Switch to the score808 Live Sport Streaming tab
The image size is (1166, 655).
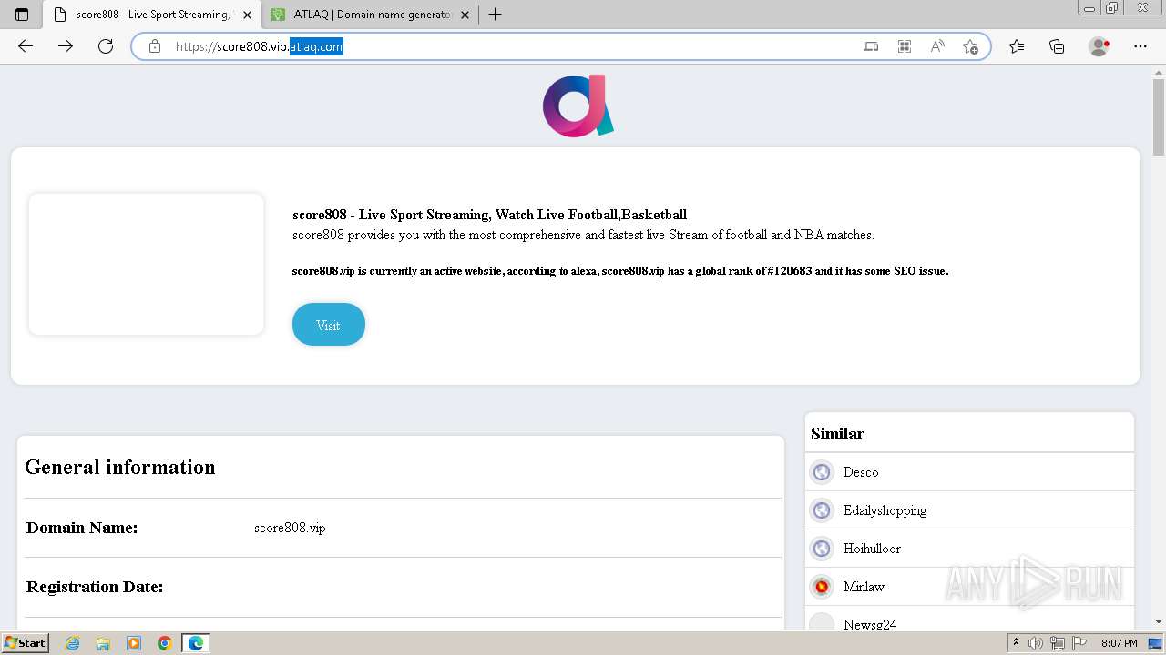click(x=152, y=15)
